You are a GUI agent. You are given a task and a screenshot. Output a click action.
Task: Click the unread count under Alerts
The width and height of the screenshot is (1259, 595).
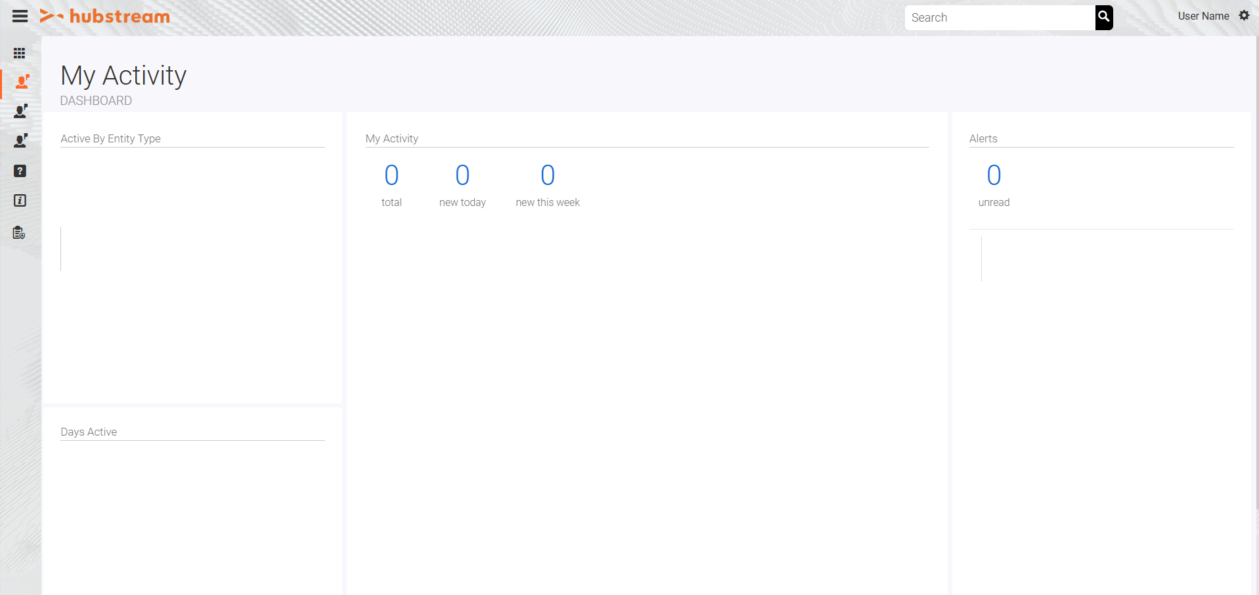pyautogui.click(x=994, y=175)
